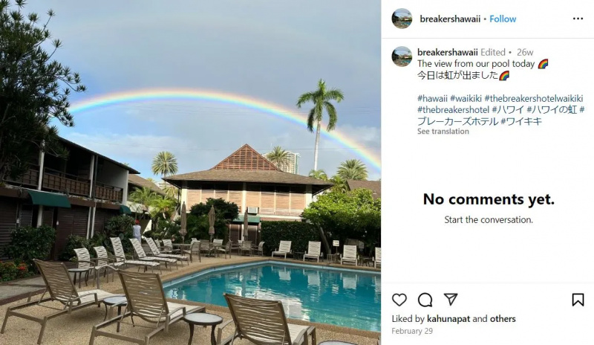
Task: Open the #waikiki hashtag
Action: tap(466, 98)
